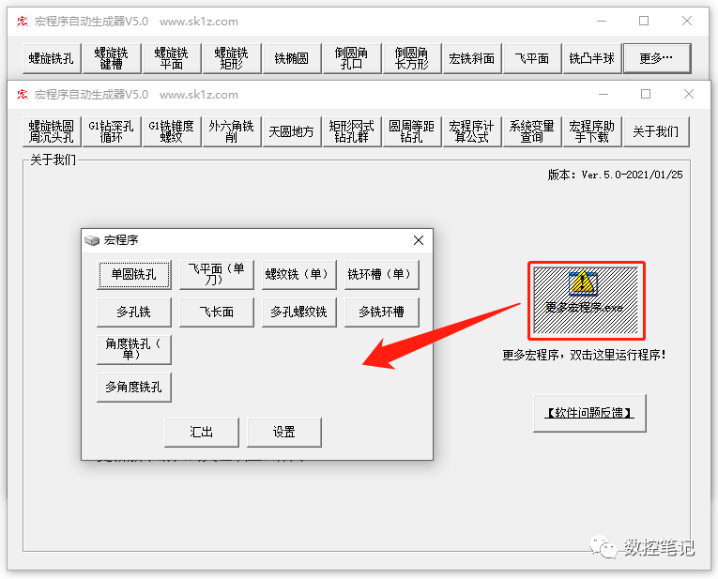Select the 铣凸半球 toolbar button
This screenshot has width=718, height=579.
[x=592, y=58]
